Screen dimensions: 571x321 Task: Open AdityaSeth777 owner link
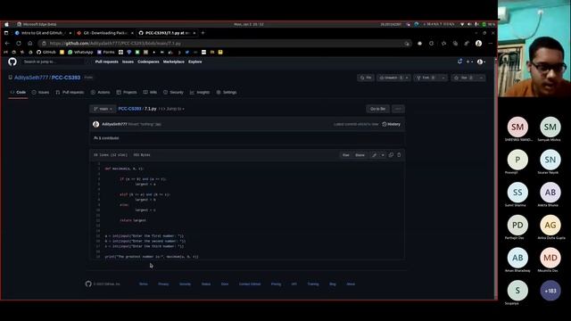pos(31,78)
